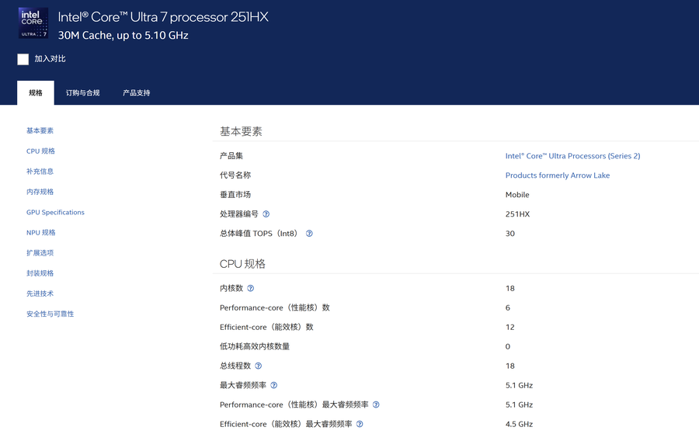The image size is (699, 434).
Task: Click the question icon beside 最大睿频频率
Action: tap(274, 386)
